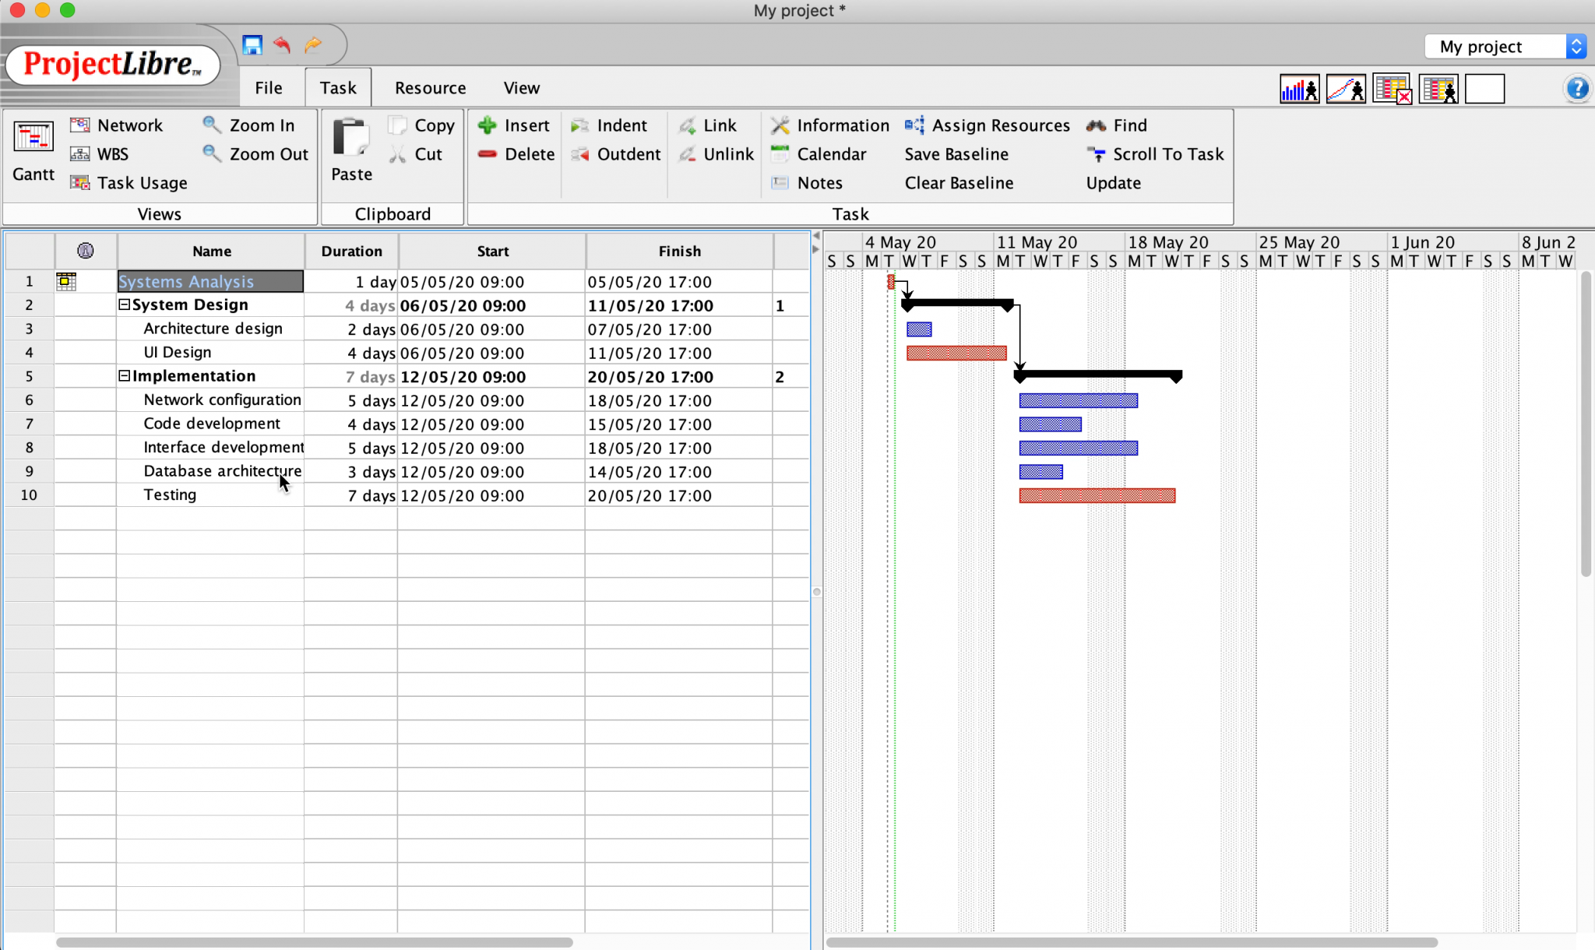Click the Delete task red icon
The height and width of the screenshot is (950, 1595).
488,154
